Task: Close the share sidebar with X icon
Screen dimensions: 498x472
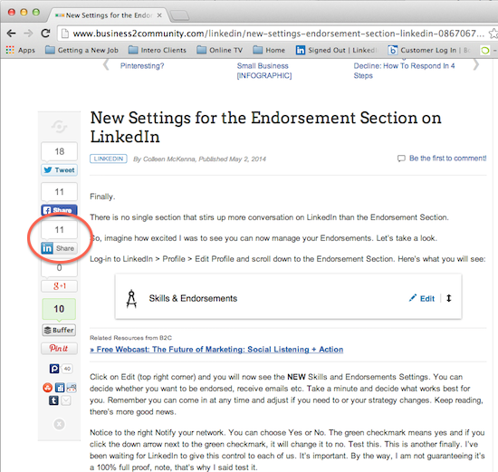Action: click(59, 424)
